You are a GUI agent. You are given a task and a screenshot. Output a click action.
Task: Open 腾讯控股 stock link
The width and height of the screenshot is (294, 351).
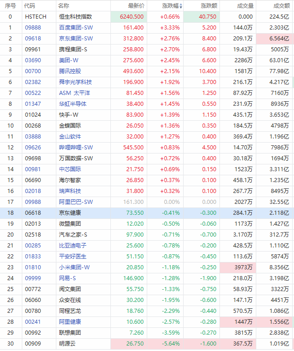click(x=70, y=71)
